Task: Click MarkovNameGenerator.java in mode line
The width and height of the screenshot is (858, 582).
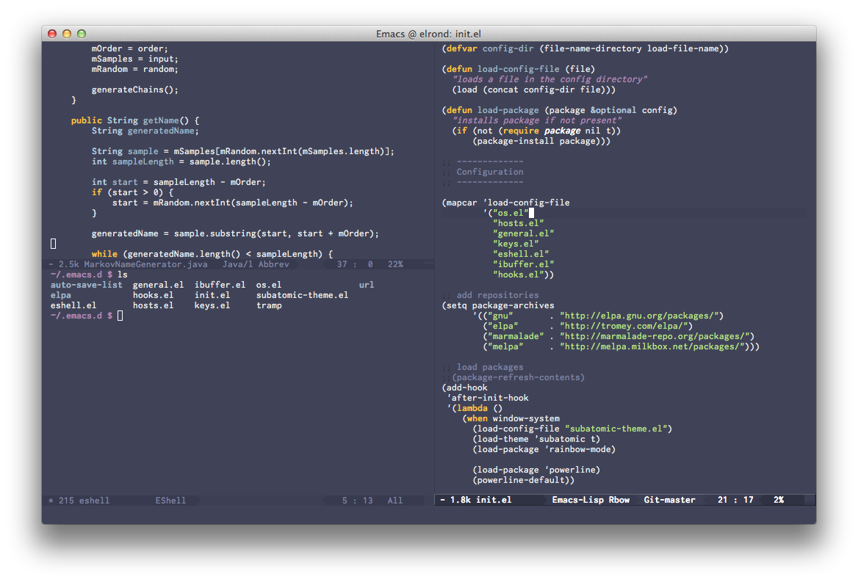Action: tap(145, 264)
